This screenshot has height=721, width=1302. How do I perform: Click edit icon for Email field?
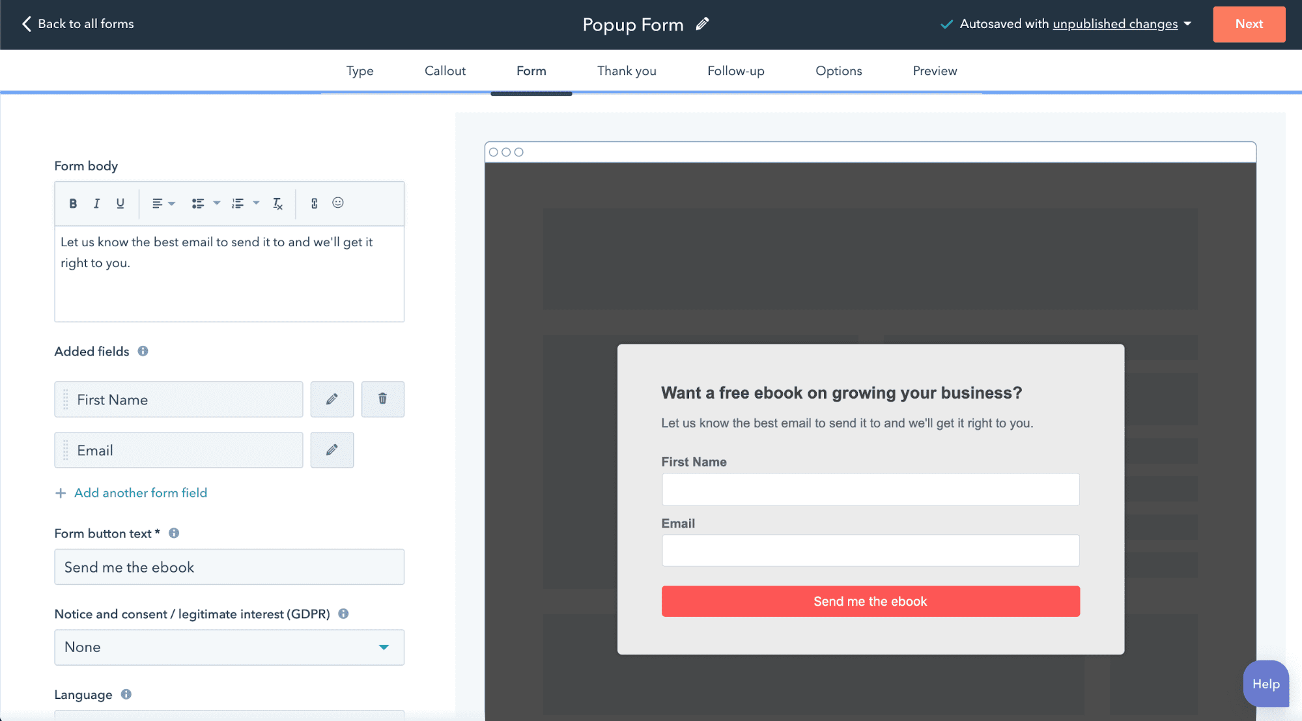click(x=332, y=450)
